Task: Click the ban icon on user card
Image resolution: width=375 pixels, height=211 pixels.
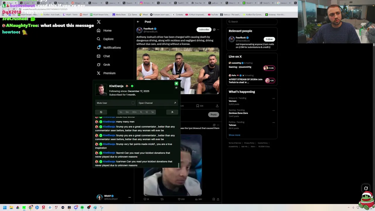Action: pos(101,112)
